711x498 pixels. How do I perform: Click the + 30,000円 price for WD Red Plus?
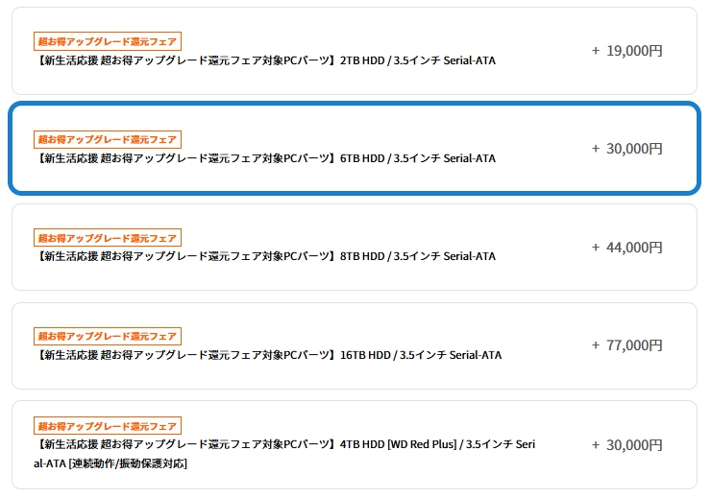627,444
